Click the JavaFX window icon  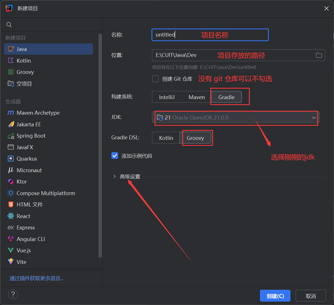click(x=11, y=147)
